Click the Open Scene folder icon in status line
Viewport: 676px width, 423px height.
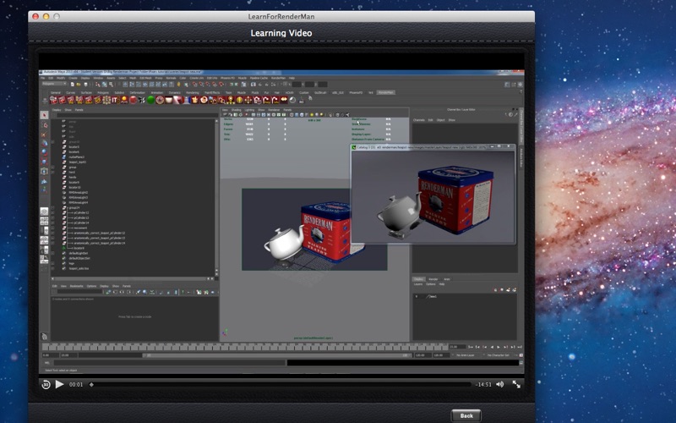tap(79, 85)
